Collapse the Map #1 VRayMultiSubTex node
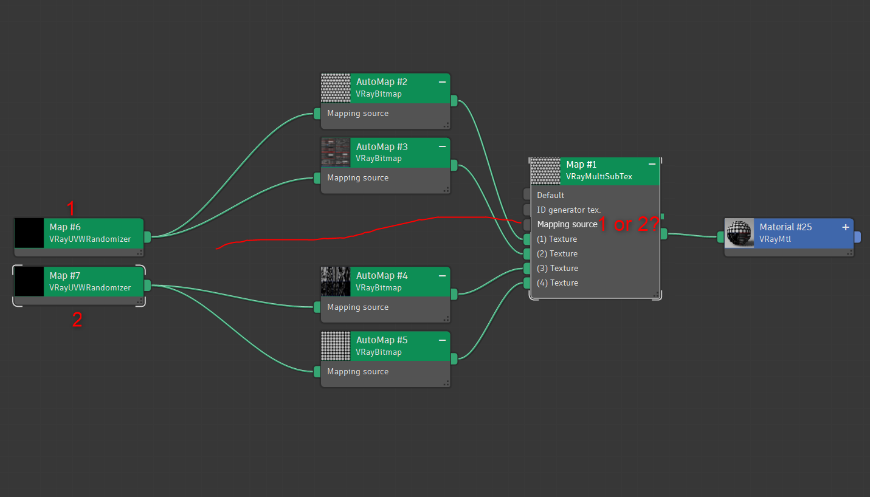 tap(652, 164)
